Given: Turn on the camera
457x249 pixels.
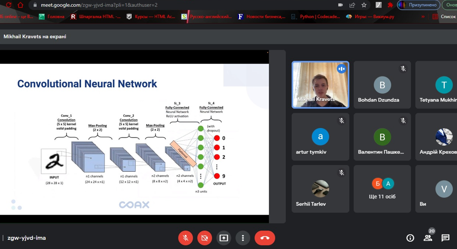Looking at the screenshot, I should 204,238.
